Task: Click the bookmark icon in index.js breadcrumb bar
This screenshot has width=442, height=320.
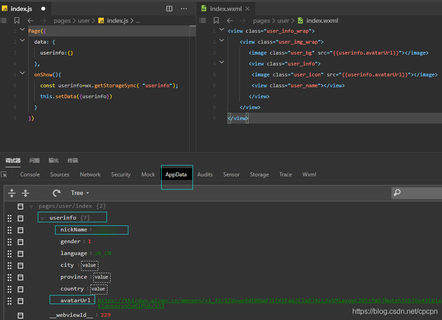Action: click(x=17, y=20)
